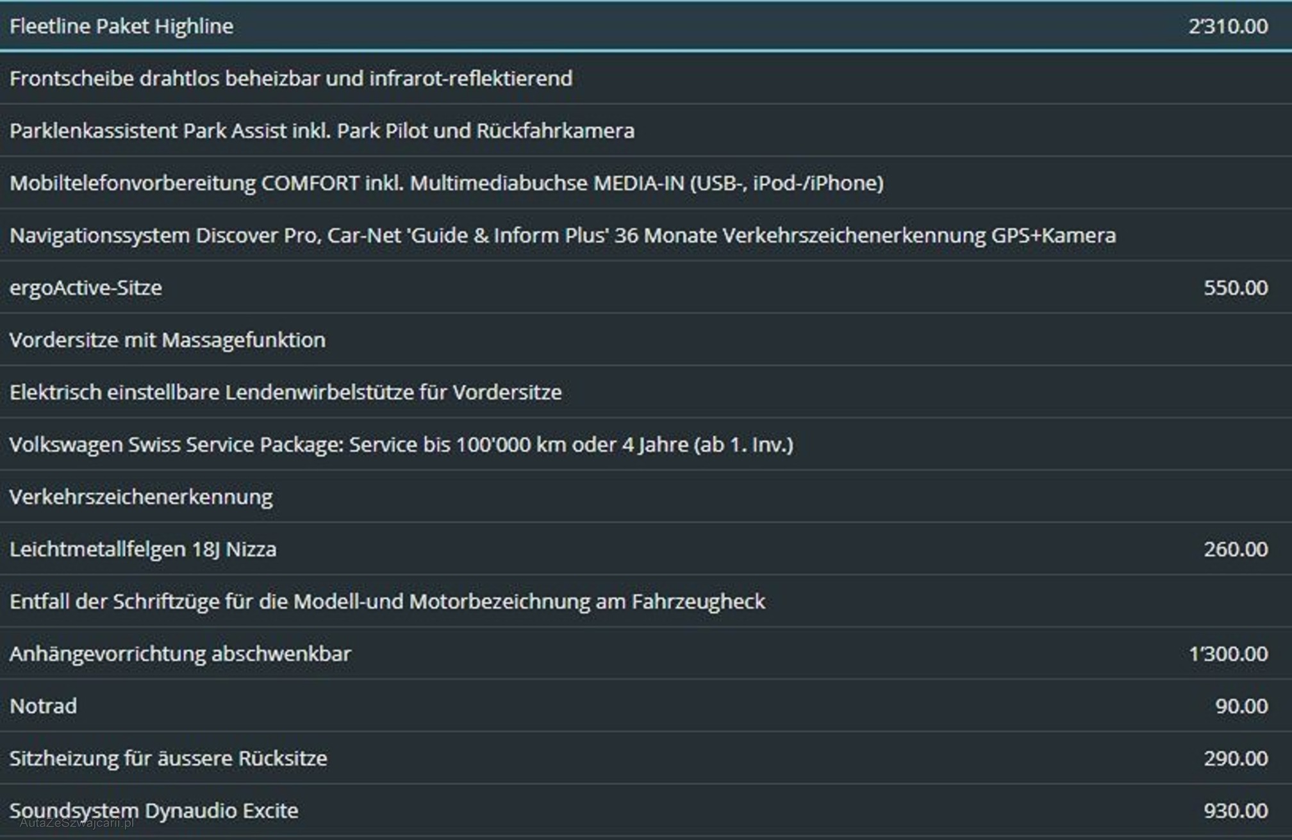Select Entfall der Schriftzüge row

pos(646,601)
